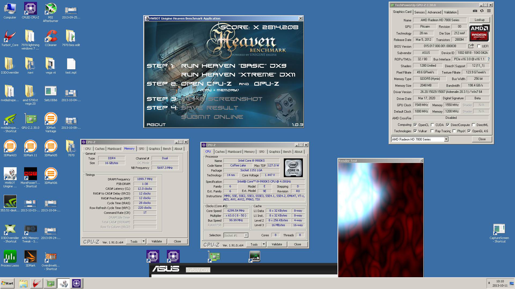515x289 pixels.
Task: Click ABOUT in Heaven Benchmark app
Action: [156, 125]
